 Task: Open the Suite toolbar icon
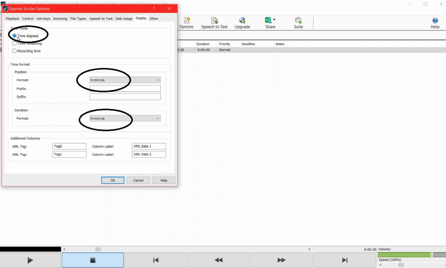[298, 23]
